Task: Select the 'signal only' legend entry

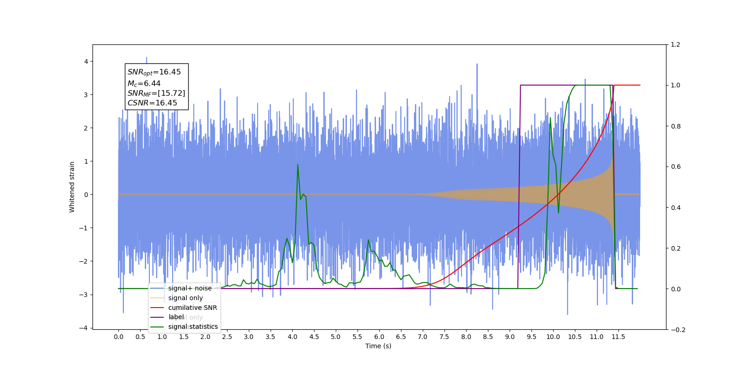Action: [185, 298]
